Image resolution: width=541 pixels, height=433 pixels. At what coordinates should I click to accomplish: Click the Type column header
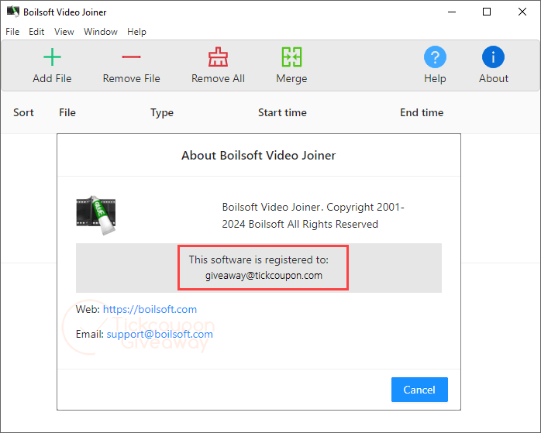pos(162,113)
